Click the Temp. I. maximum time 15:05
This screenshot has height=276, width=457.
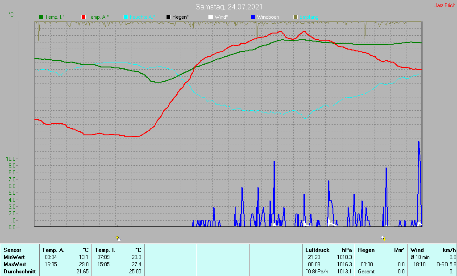[x=104, y=264]
